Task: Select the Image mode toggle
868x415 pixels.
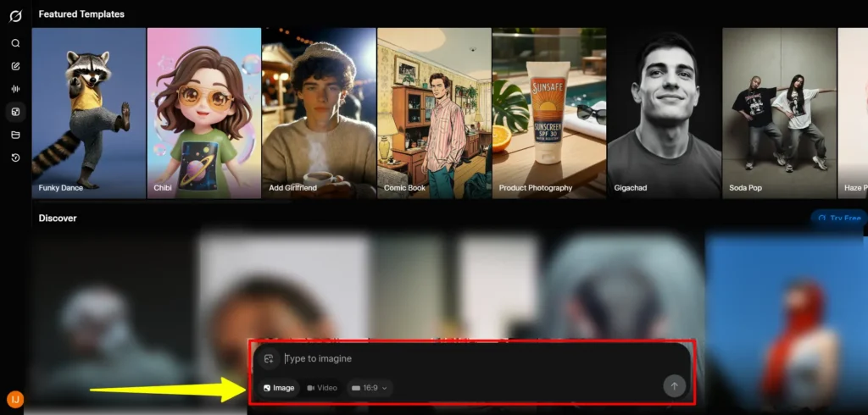Action: tap(278, 388)
